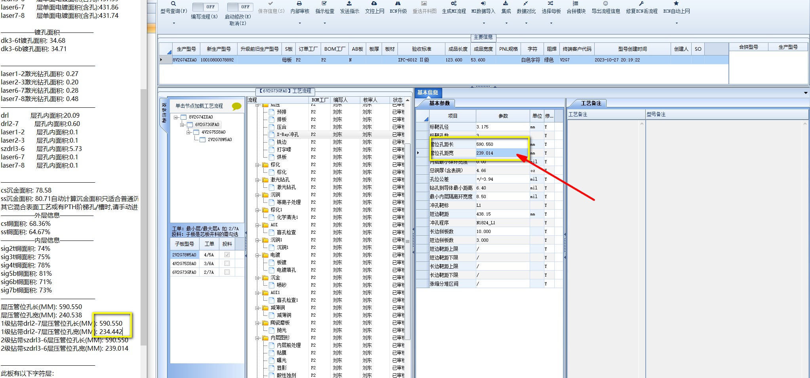
Task: Open the 内部审核 dropdown arrow
Action: coord(300,23)
